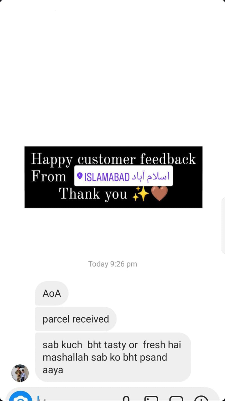This screenshot has width=225, height=401.
Task: Tap the plus circle icon
Action: point(201,398)
